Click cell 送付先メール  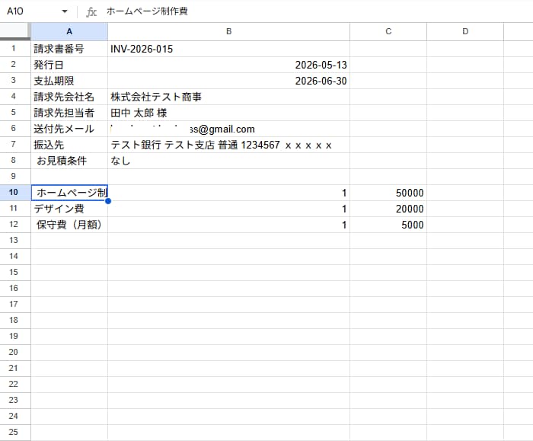click(69, 129)
